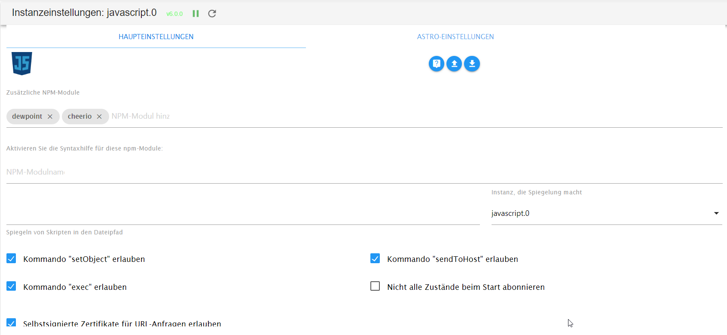Toggle Kommando "sendToHost" erlauben checkbox
The width and height of the screenshot is (727, 335).
coord(375,258)
